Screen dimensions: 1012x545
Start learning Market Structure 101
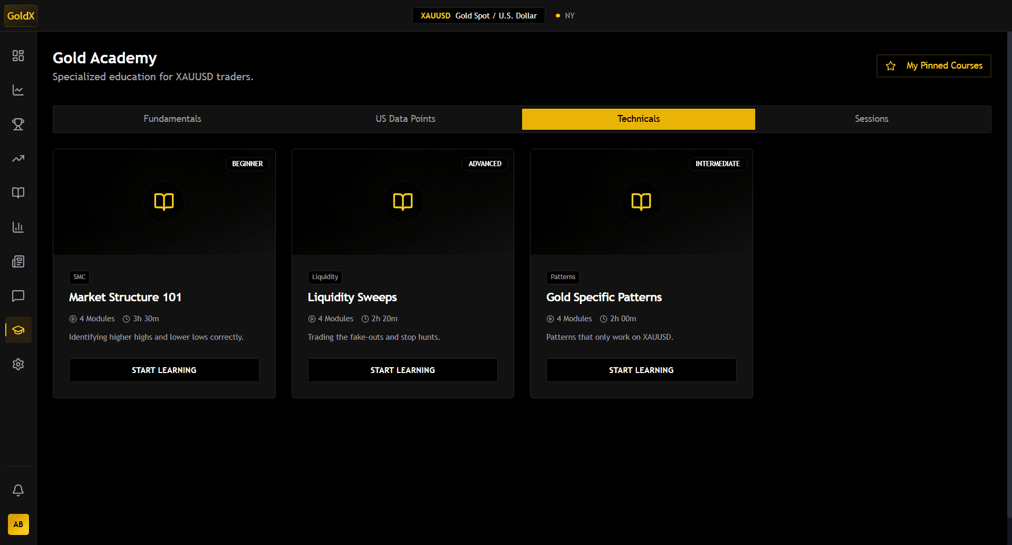pyautogui.click(x=164, y=370)
